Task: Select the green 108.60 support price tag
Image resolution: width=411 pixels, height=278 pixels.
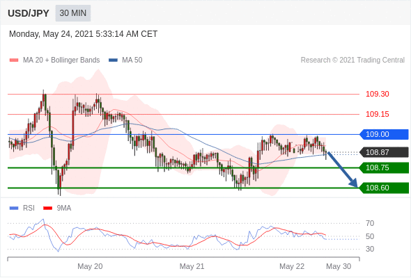Action: [384, 188]
